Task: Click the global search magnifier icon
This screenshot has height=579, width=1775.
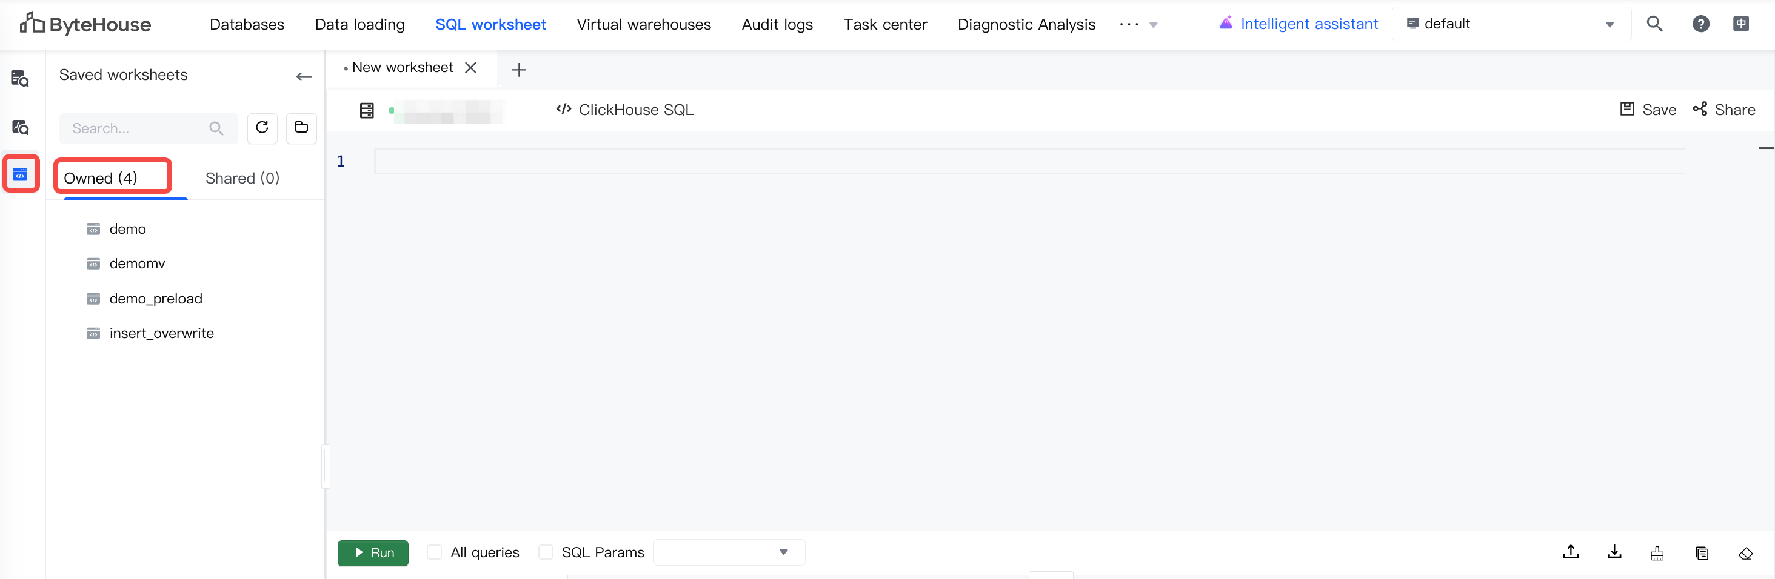Action: [x=1654, y=24]
